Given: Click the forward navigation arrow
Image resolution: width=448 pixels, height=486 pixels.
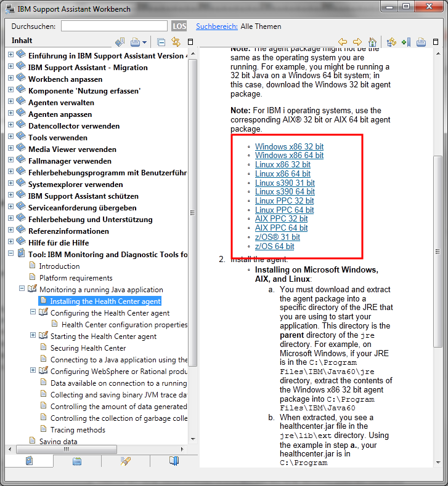Looking at the screenshot, I should tap(358, 42).
